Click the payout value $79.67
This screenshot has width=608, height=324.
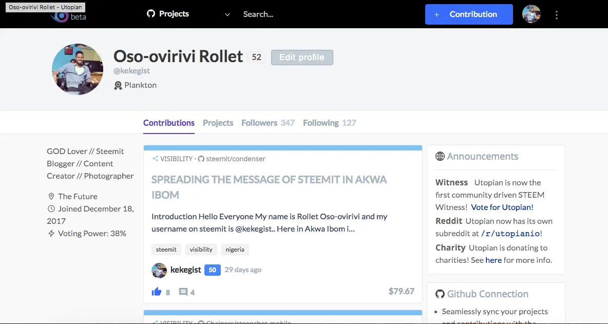click(x=402, y=291)
